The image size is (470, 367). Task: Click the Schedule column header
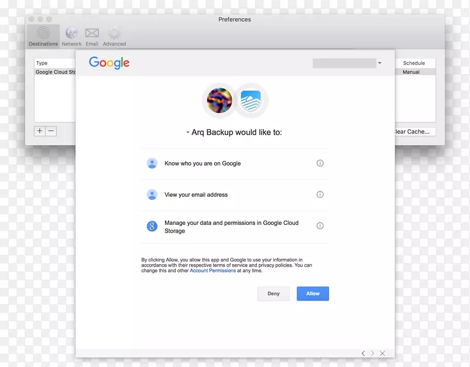414,63
